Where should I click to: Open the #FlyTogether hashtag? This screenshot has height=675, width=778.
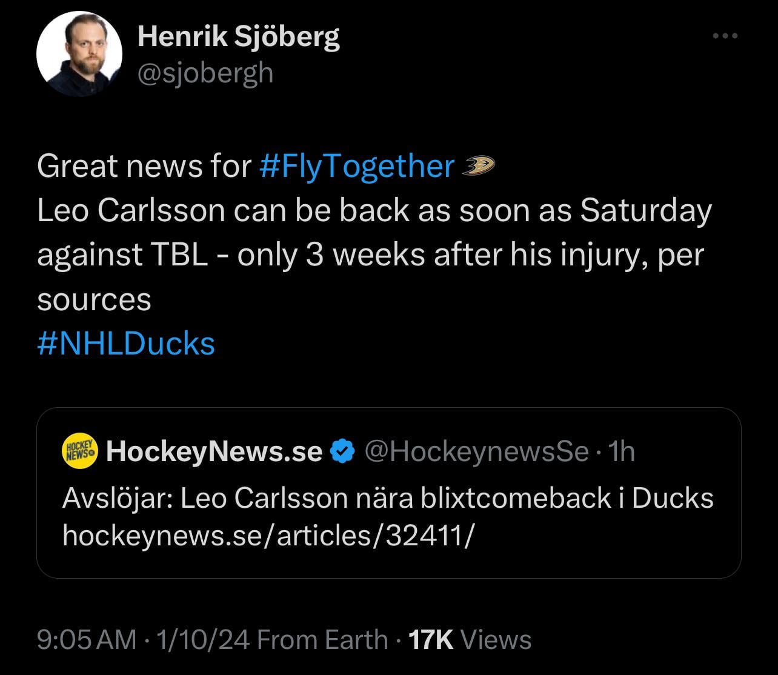point(356,166)
